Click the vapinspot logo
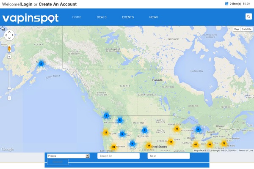The image size is (254, 169). (x=30, y=18)
